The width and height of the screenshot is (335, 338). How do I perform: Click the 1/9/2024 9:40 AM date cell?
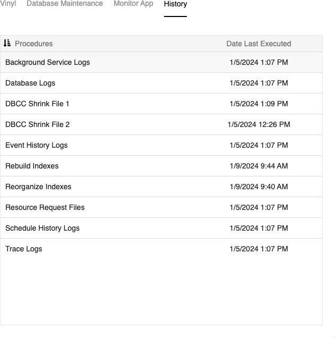pyautogui.click(x=259, y=187)
